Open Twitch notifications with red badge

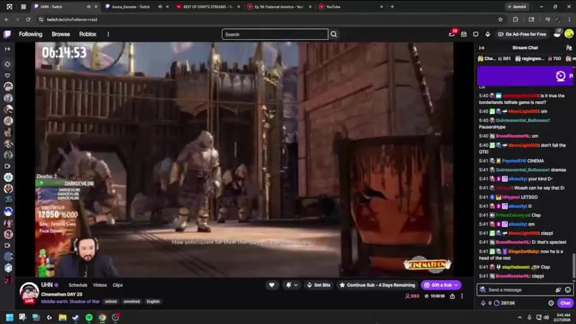452,34
